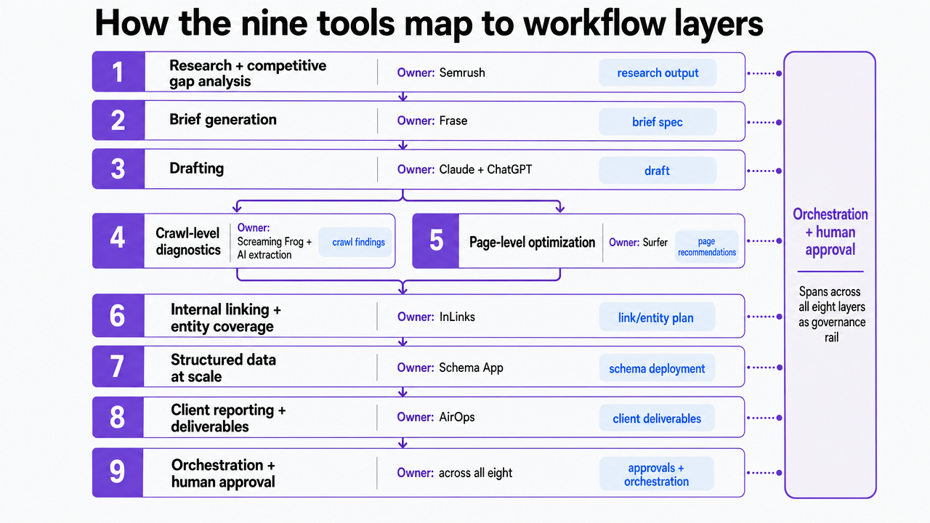930x523 pixels.
Task: Click the "Drafting" layer name
Action: (196, 169)
